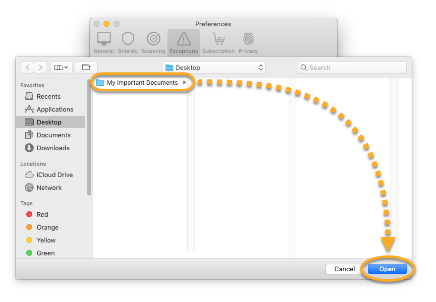Viewport: 436px width, 302px height.
Task: Select My Important Documents folder
Action: click(x=140, y=83)
